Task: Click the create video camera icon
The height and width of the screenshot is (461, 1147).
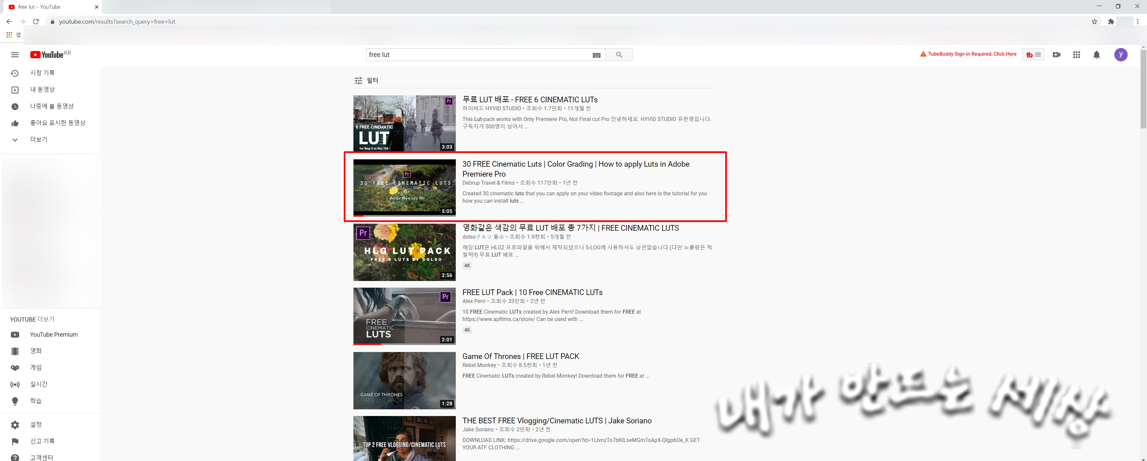Action: [x=1056, y=55]
